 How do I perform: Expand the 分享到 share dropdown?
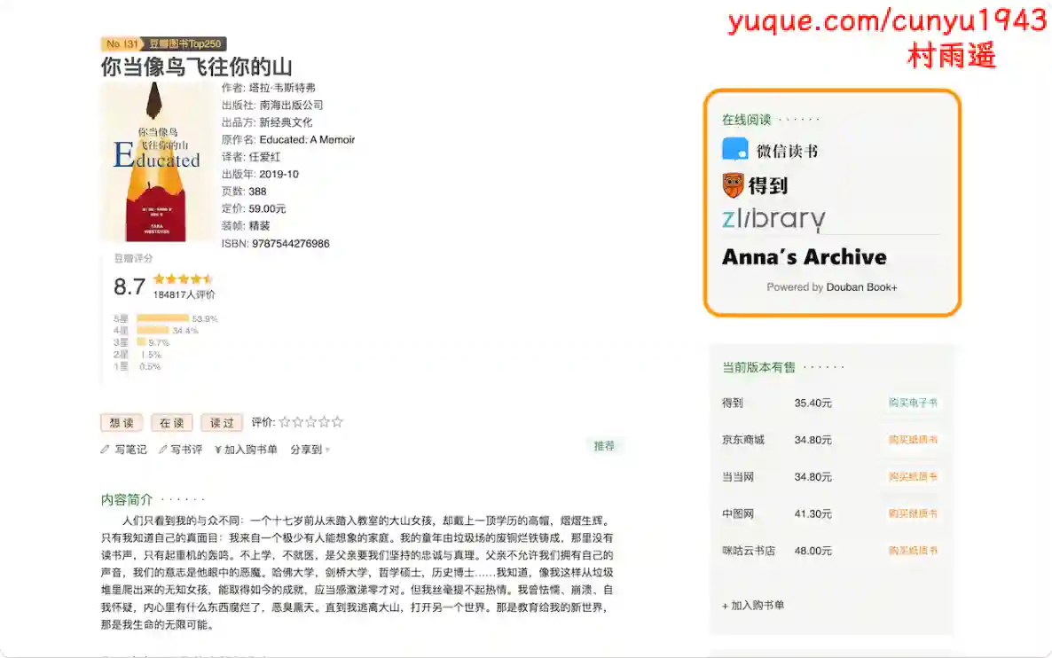click(x=310, y=450)
